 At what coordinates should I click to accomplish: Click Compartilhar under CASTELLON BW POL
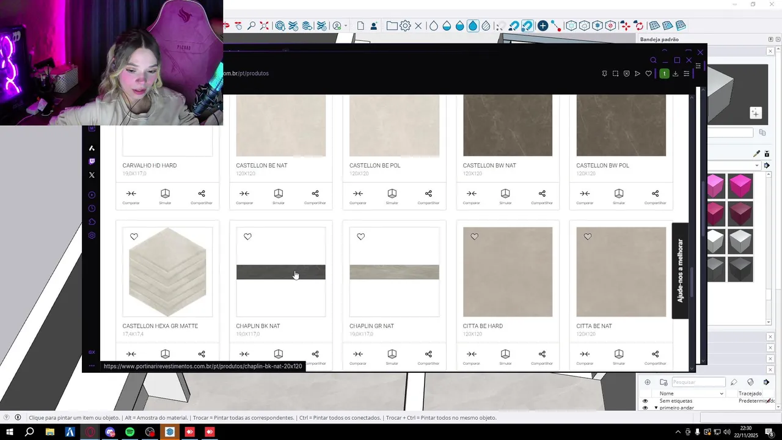pos(655,196)
